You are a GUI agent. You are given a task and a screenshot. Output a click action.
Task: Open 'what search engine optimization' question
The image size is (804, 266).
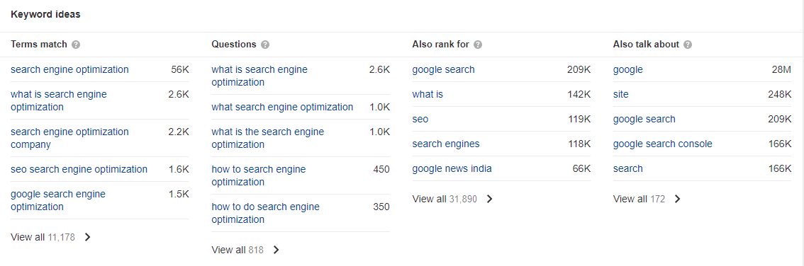pyautogui.click(x=282, y=107)
